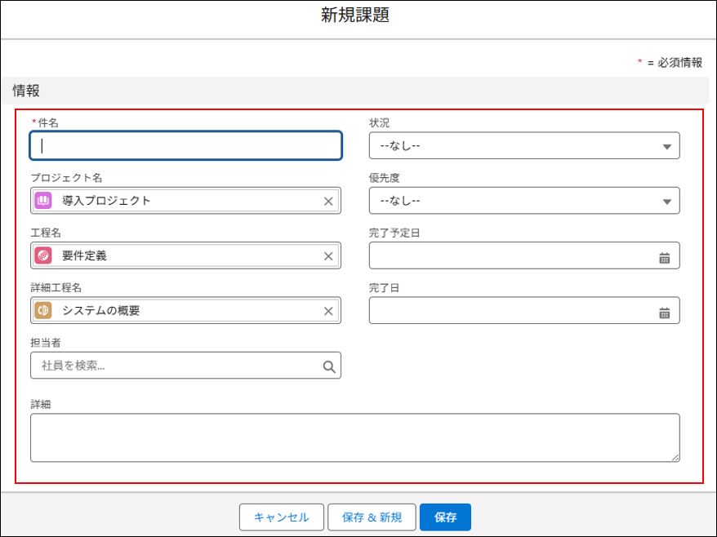Click the orange システムの概要 record icon
The width and height of the screenshot is (717, 537).
[x=43, y=311]
